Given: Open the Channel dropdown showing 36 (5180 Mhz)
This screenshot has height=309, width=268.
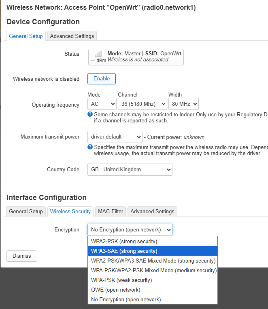Looking at the screenshot, I should point(143,104).
